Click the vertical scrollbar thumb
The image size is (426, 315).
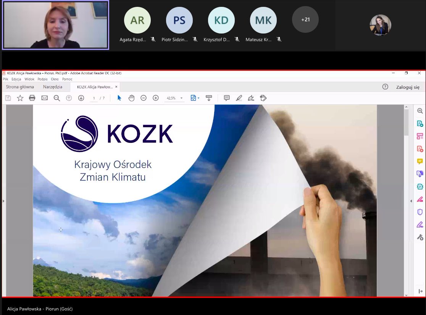click(x=406, y=123)
